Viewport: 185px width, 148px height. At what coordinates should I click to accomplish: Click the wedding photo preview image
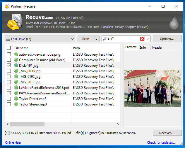(x=153, y=88)
